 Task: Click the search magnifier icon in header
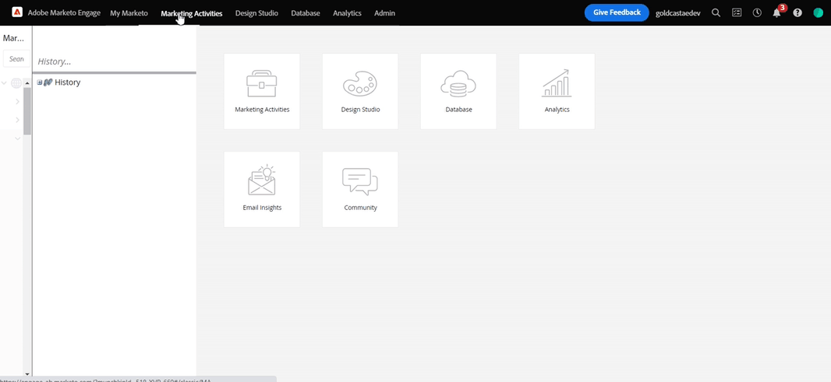pyautogui.click(x=716, y=12)
